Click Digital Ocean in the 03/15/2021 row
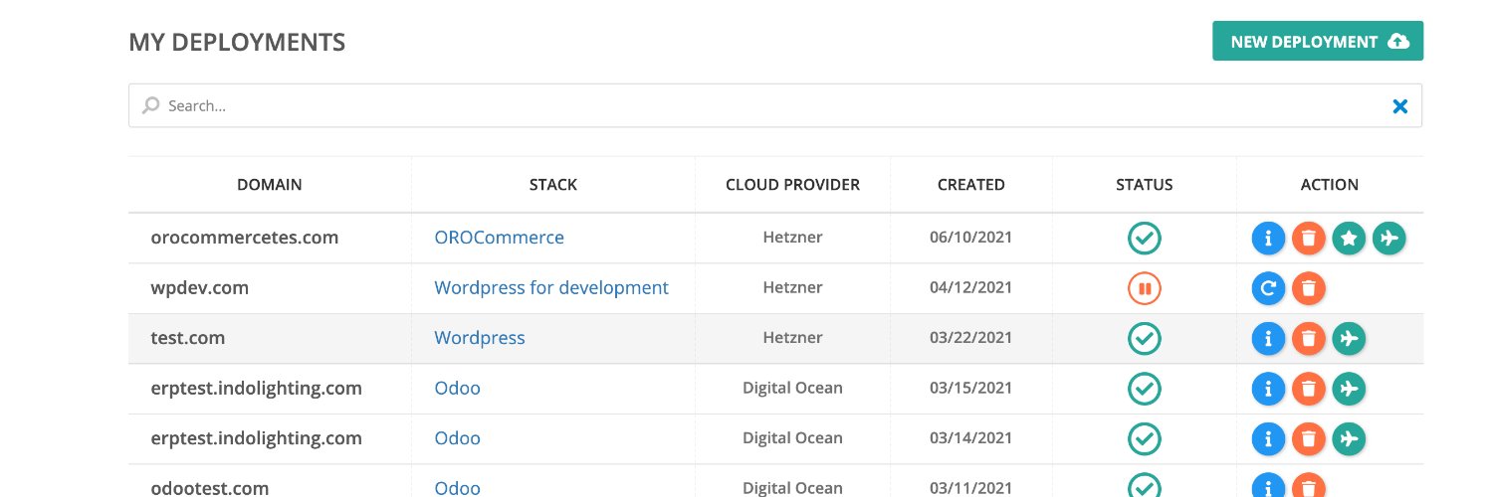The image size is (1493, 497). click(x=792, y=388)
